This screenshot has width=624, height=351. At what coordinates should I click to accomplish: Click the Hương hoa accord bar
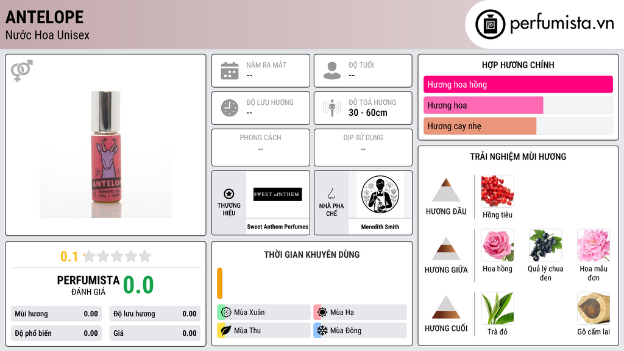[518, 105]
